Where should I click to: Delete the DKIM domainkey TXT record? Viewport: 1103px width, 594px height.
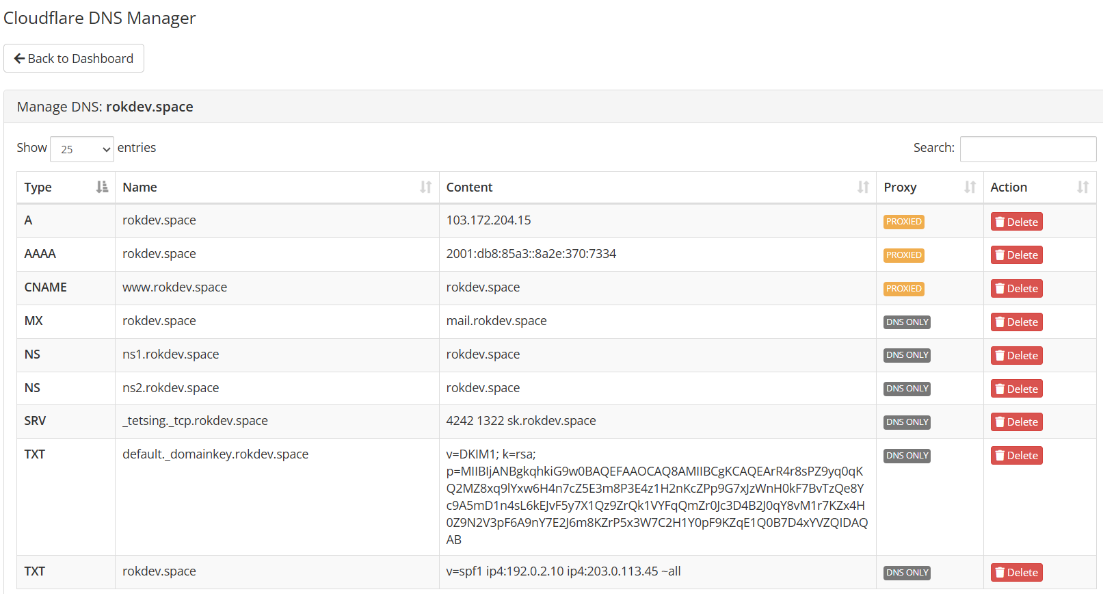(1016, 456)
